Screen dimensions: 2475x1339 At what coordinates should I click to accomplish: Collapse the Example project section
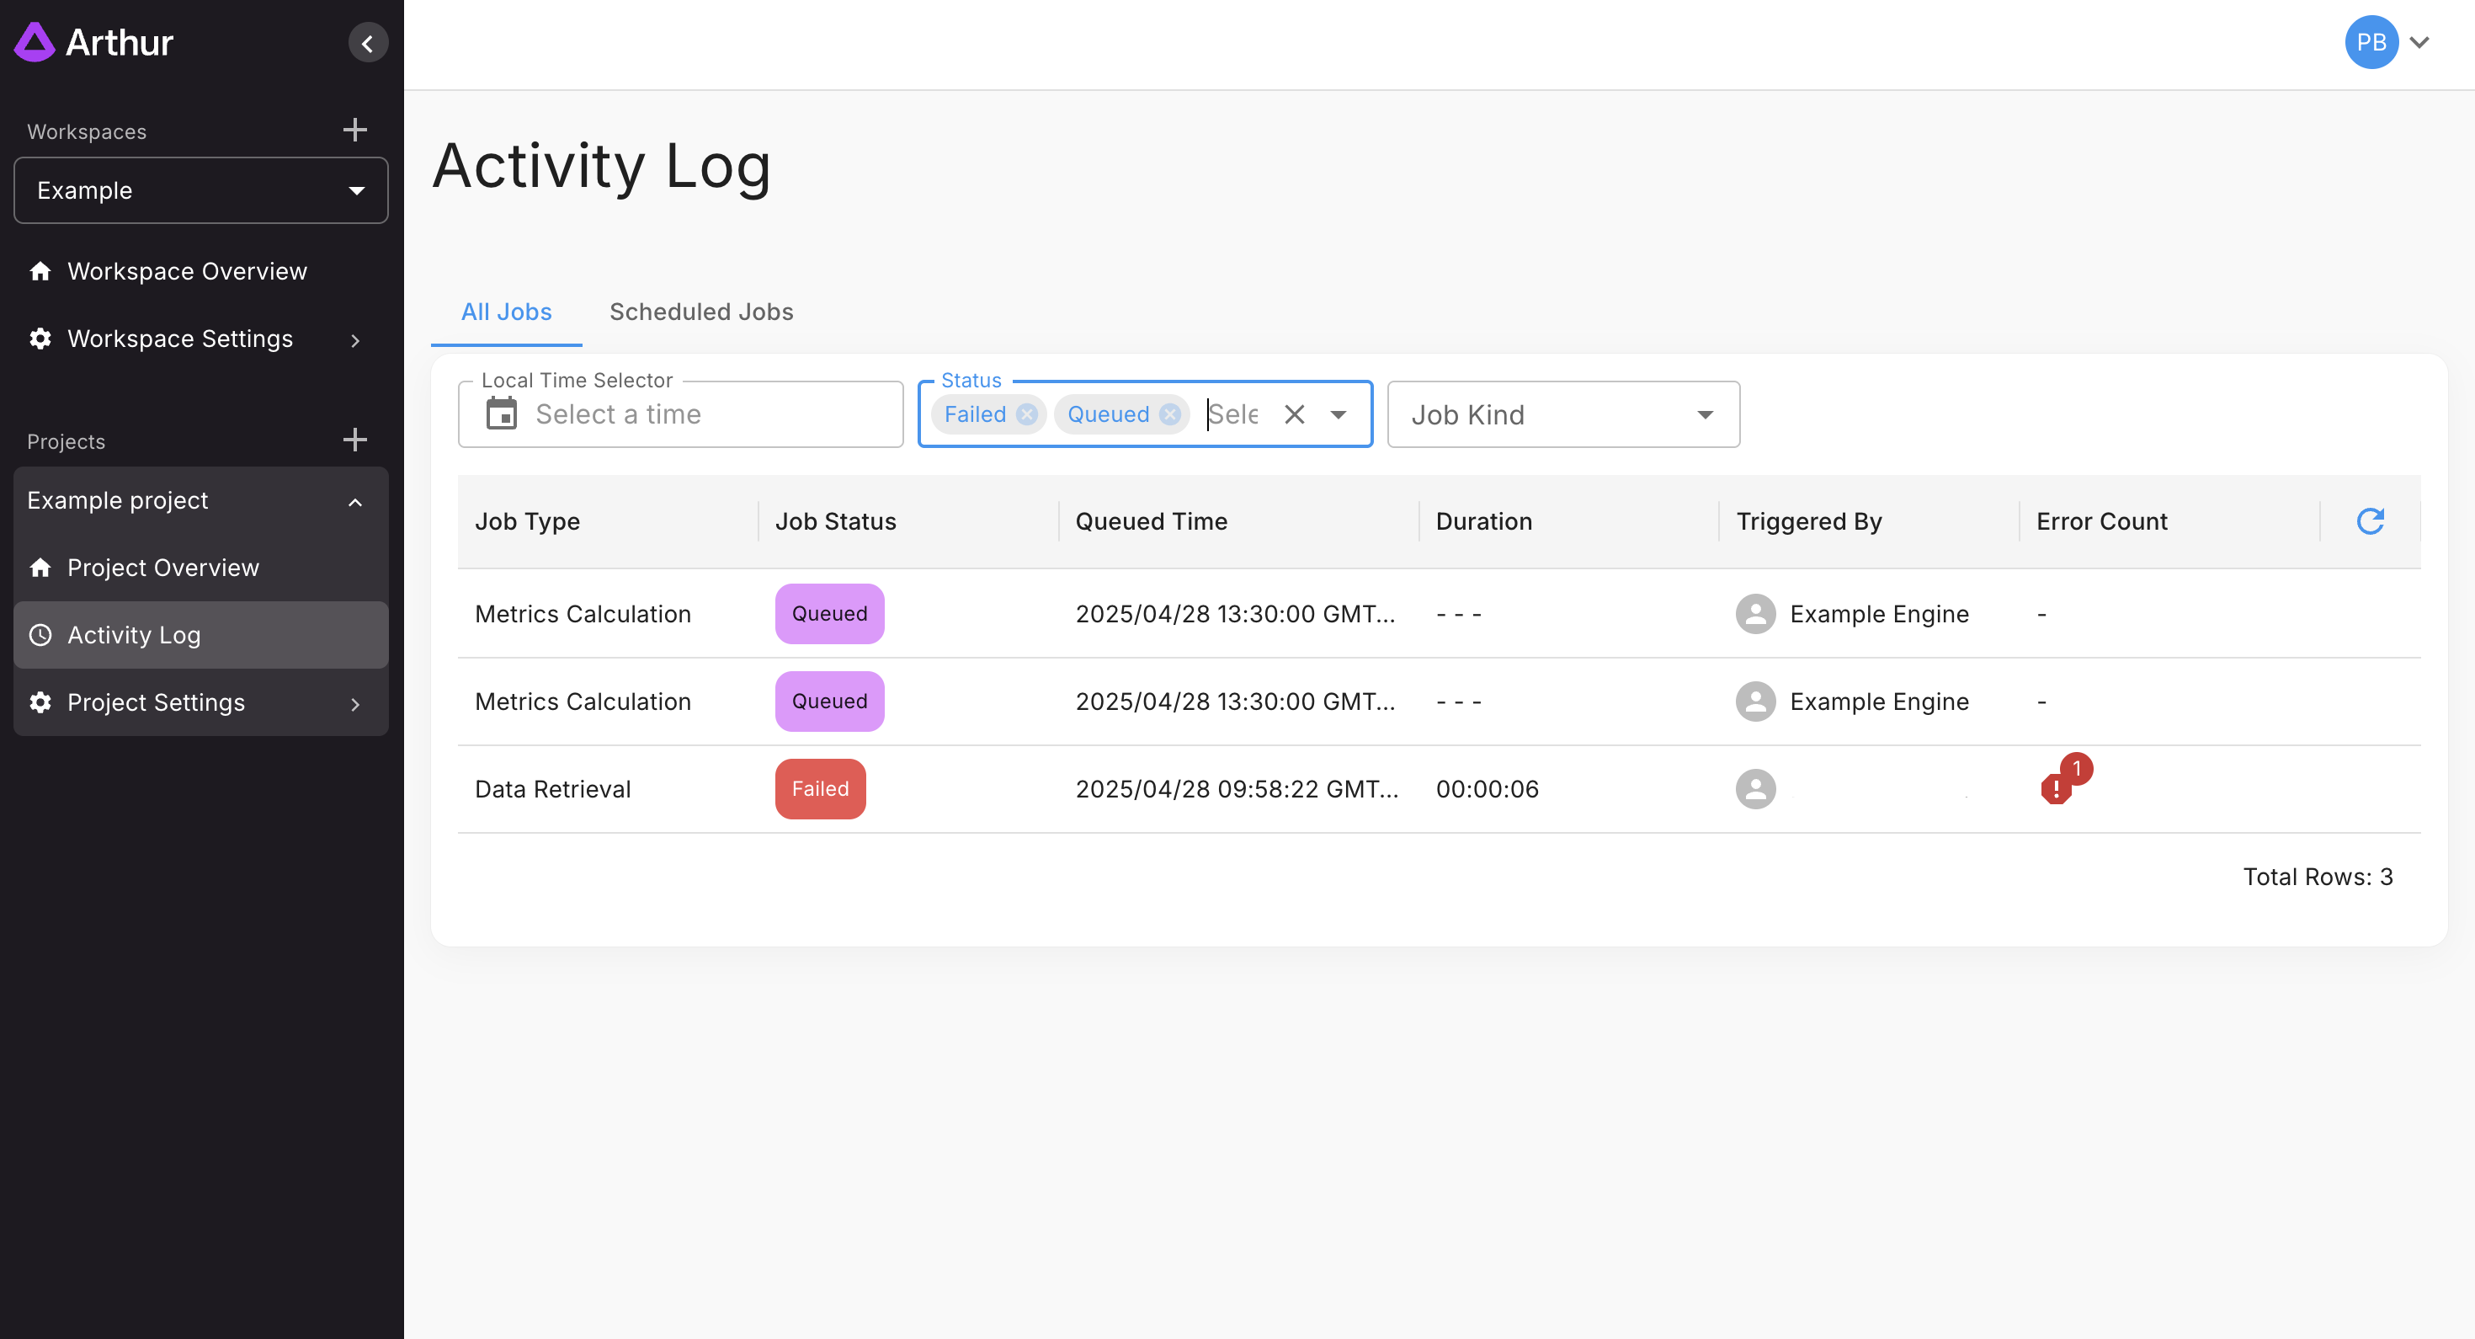(354, 502)
